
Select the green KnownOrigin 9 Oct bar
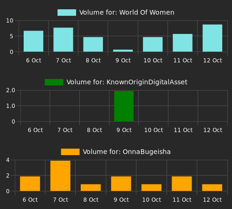pos(124,106)
